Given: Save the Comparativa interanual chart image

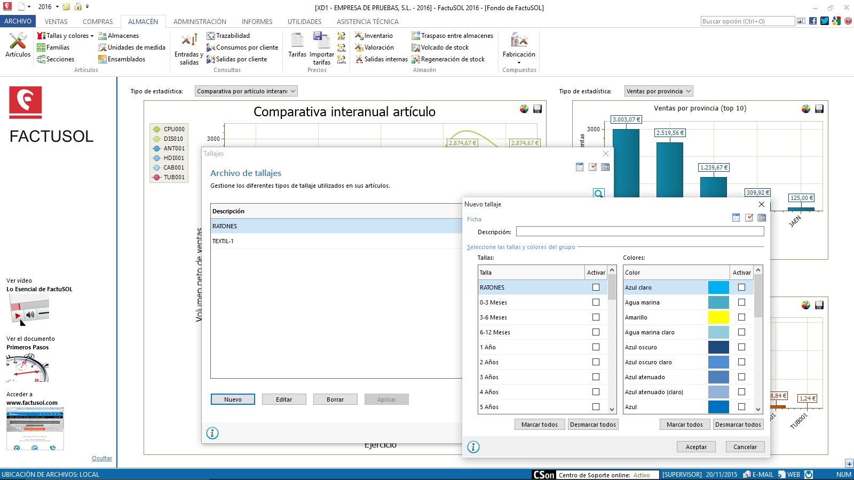Looking at the screenshot, I should [537, 109].
